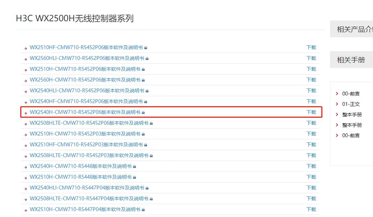Screen dimensions: 373x217
Task: Click lock icon beside WX2510HF-CMW710-R5452P06 link
Action: click(146, 48)
